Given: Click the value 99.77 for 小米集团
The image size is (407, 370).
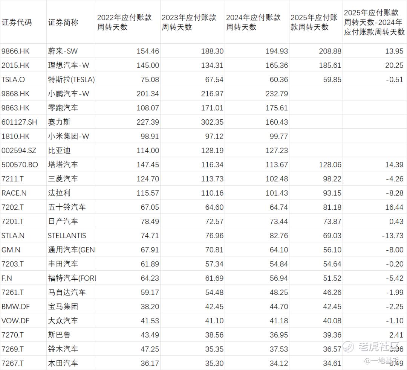Looking at the screenshot, I should pos(278,136).
